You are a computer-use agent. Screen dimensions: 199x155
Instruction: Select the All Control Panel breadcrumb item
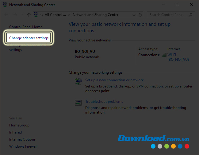coord(55,15)
